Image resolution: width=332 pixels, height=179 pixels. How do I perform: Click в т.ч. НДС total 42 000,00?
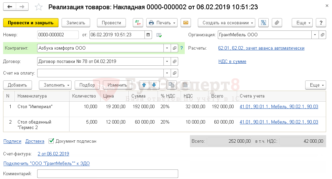click(x=302, y=141)
